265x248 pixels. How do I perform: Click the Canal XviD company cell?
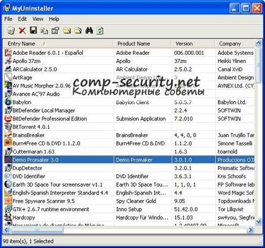click(x=230, y=69)
